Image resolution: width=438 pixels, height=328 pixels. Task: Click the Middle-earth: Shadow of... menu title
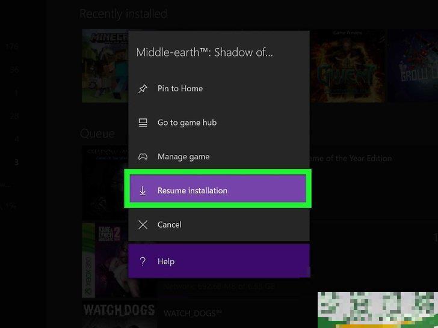pyautogui.click(x=205, y=52)
